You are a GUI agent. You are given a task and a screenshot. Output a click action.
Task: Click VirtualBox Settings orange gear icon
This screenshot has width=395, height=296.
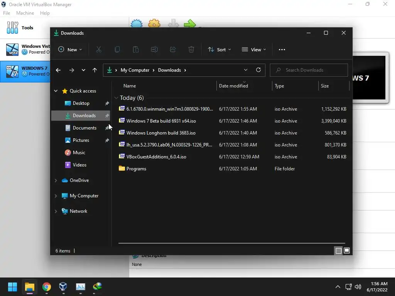[x=154, y=24]
